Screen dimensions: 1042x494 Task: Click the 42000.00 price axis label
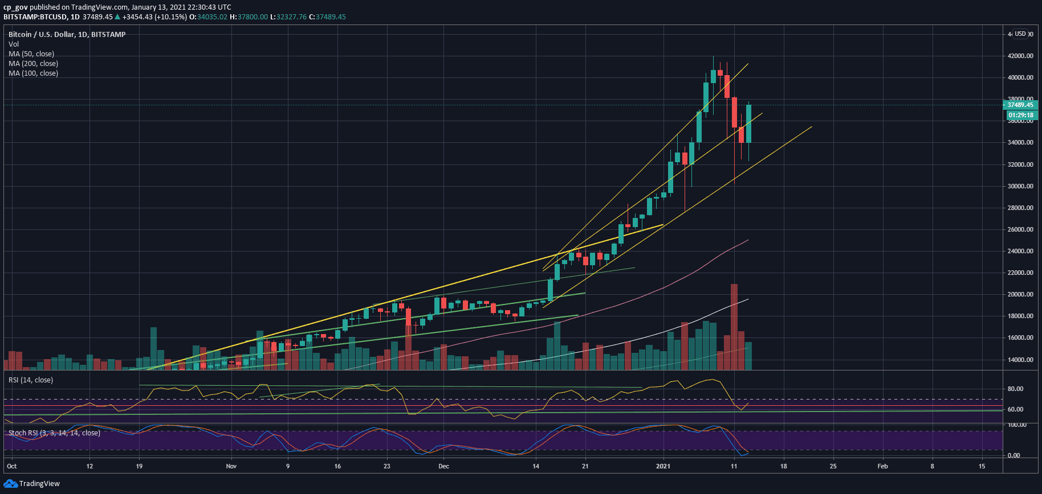tap(1020, 56)
